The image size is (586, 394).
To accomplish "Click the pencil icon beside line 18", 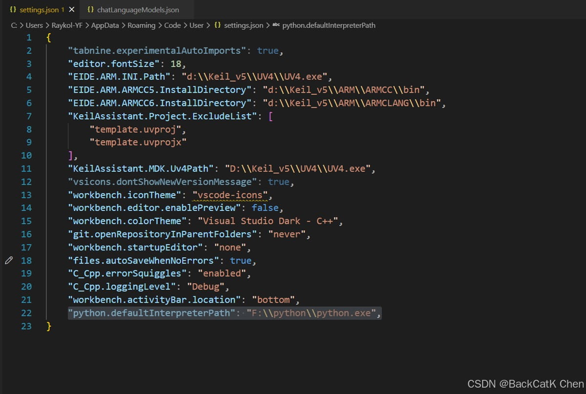I will point(8,261).
